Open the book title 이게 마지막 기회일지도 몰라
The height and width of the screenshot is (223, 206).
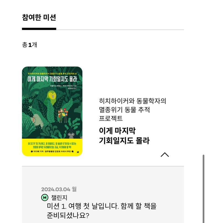coord(124,136)
